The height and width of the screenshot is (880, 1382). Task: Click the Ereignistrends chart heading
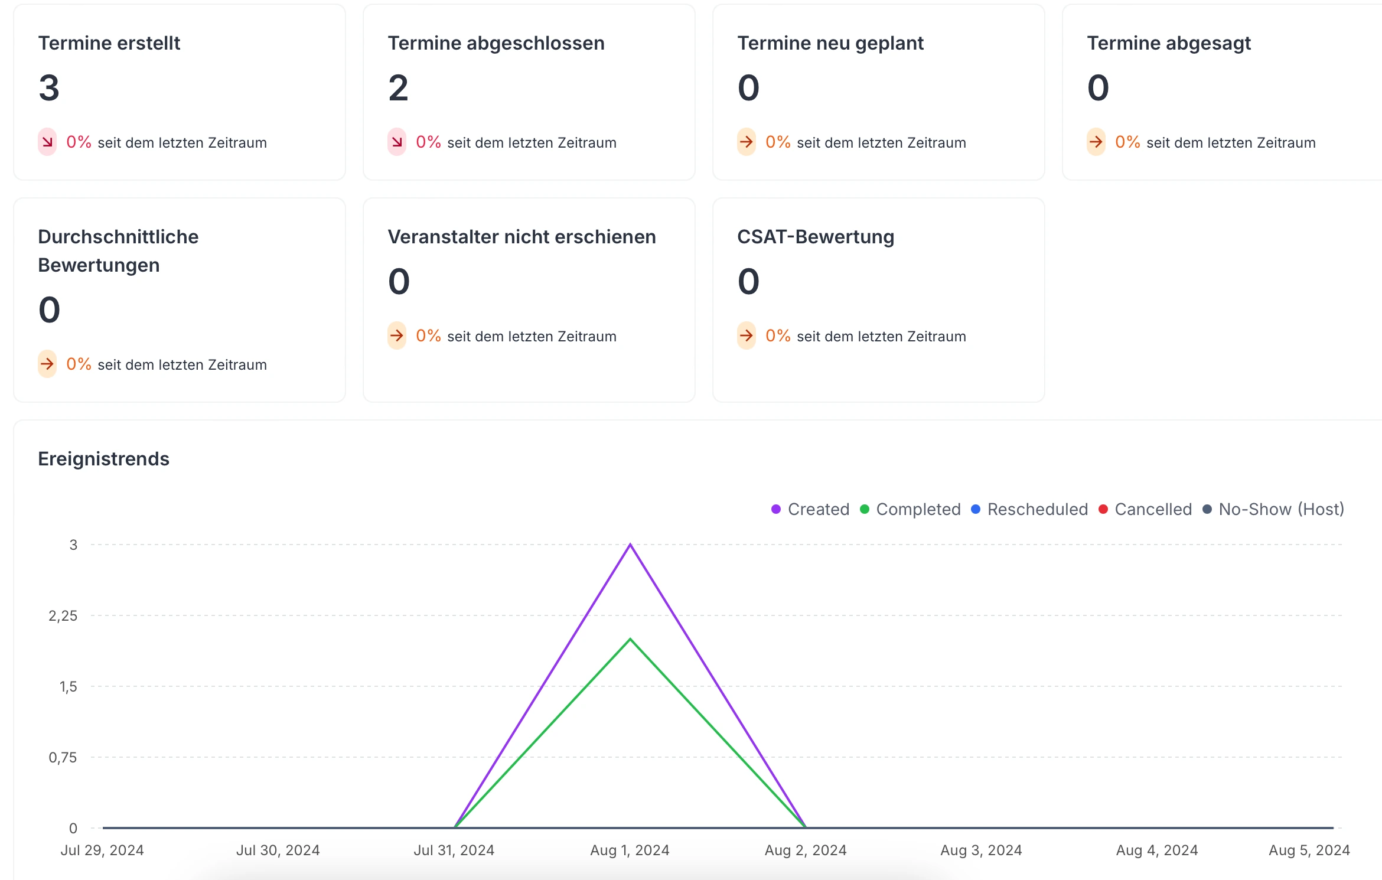[103, 459]
